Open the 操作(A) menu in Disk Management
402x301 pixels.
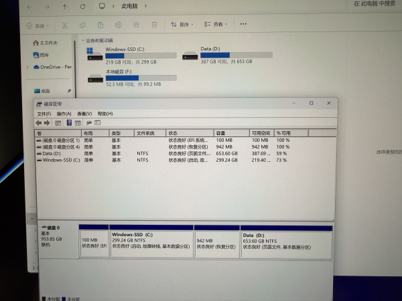(x=64, y=114)
